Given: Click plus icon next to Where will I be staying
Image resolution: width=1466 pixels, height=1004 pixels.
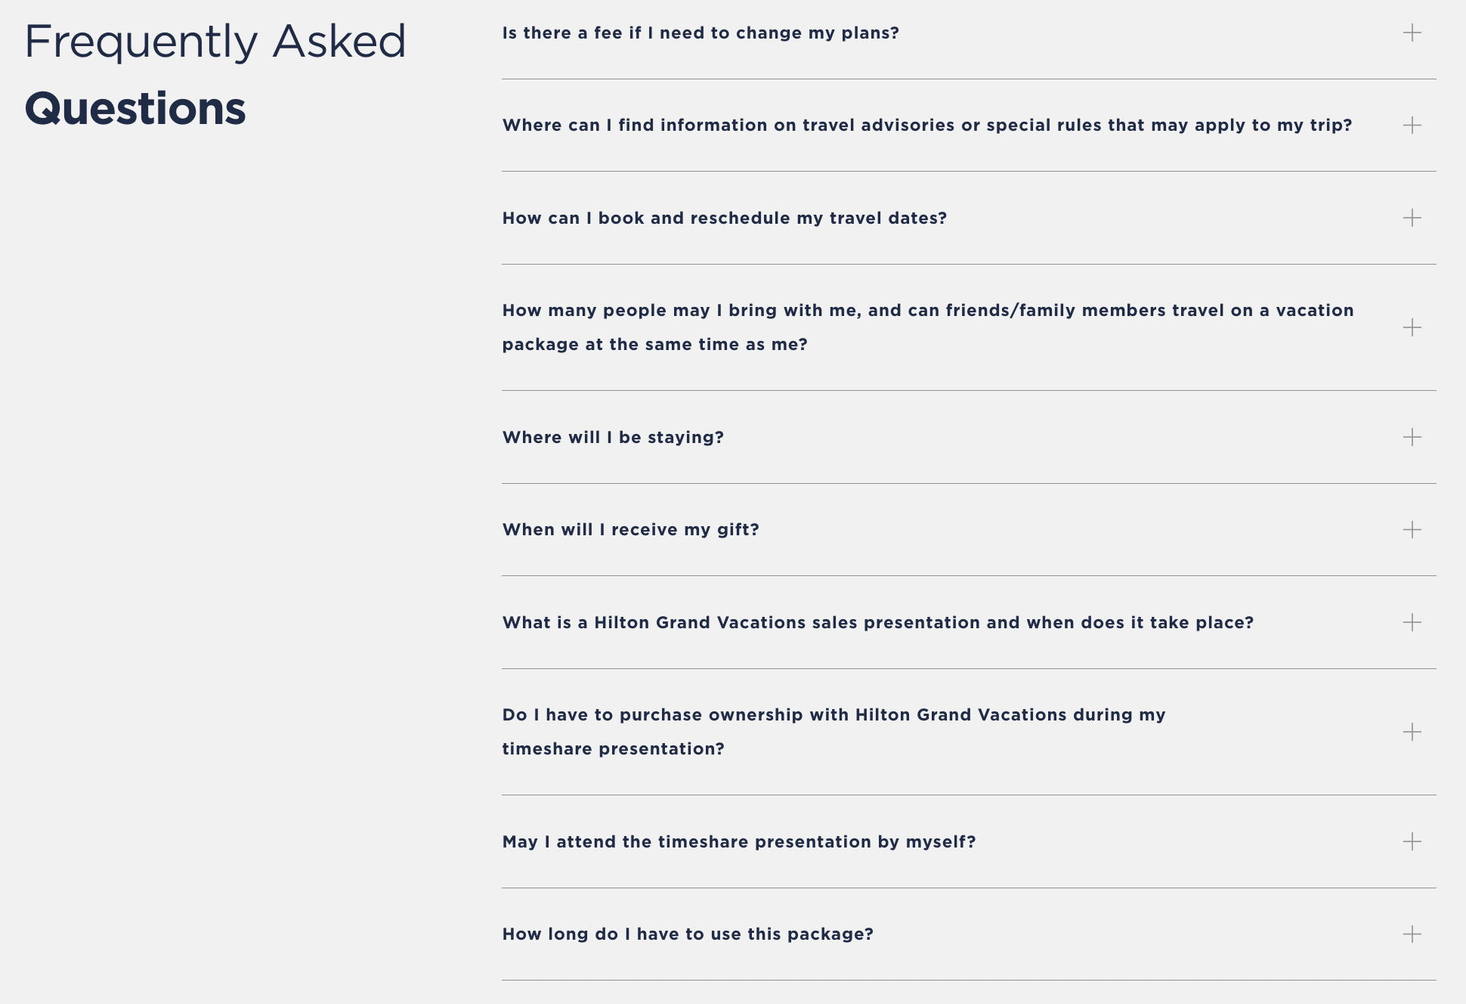Looking at the screenshot, I should pyautogui.click(x=1412, y=437).
